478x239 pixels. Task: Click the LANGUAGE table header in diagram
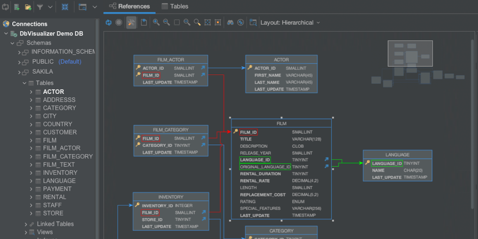[397, 155]
